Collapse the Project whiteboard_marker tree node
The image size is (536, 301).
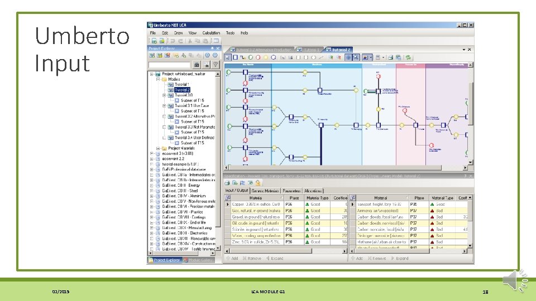coord(152,74)
